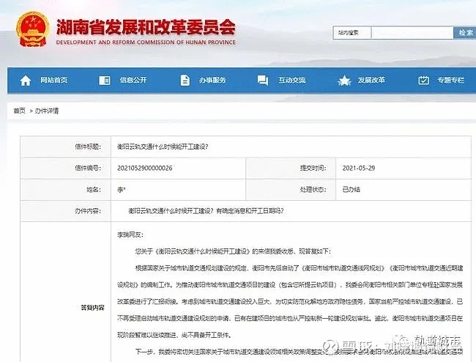Select letter number 2021052900000026
The width and height of the screenshot is (476, 362).
click(145, 168)
